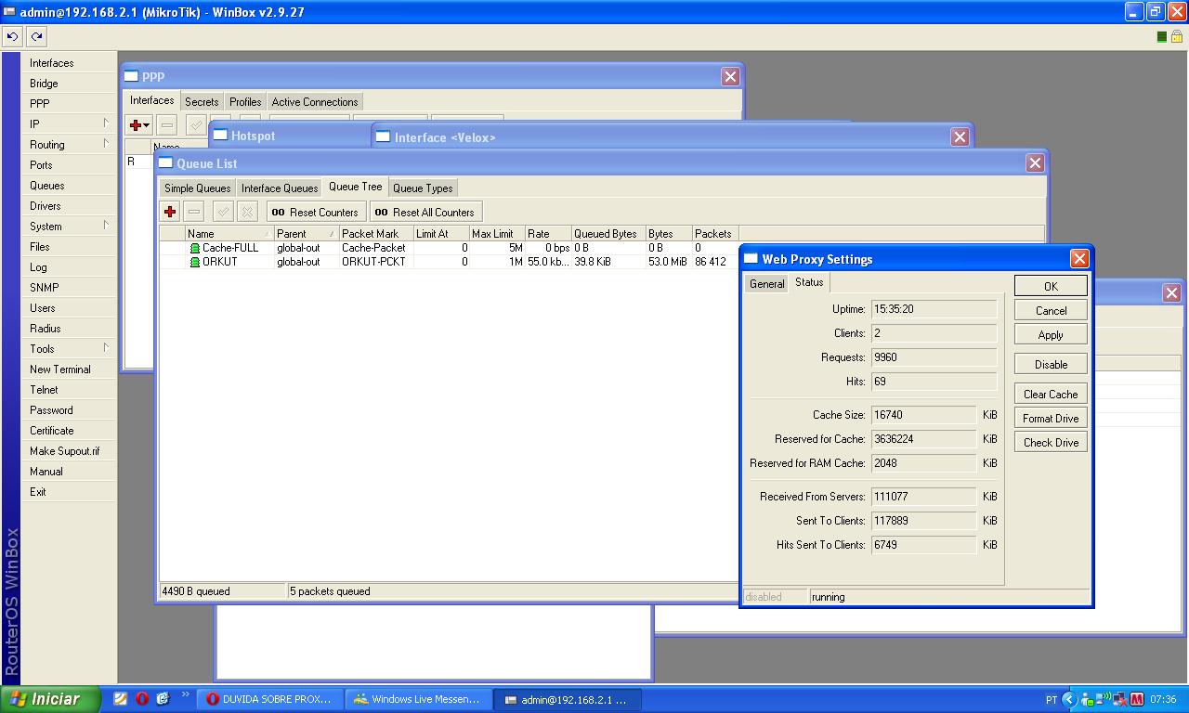
Task: Click the Uptime field showing 15:35:20
Action: click(934, 309)
